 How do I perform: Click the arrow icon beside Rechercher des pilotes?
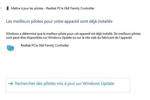click(x=11, y=84)
